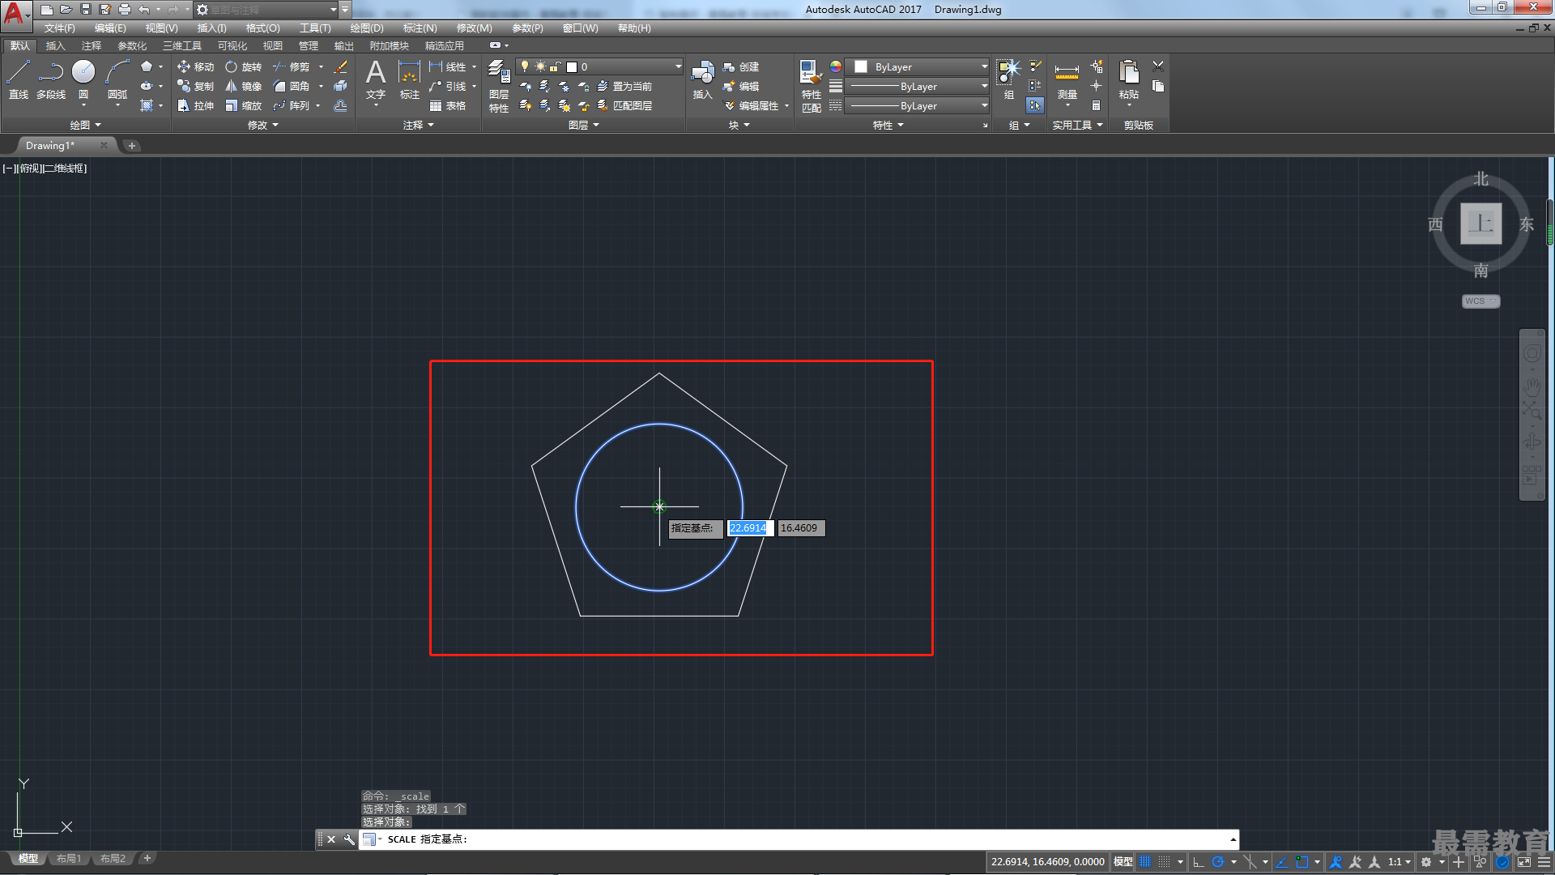
Task: Click the object color wheel icon
Action: 836,66
